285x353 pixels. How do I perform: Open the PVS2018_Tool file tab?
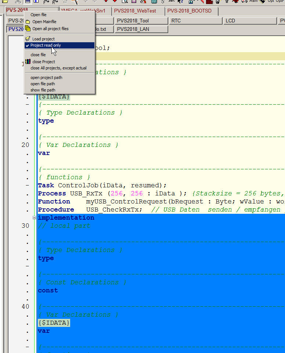pyautogui.click(x=141, y=21)
